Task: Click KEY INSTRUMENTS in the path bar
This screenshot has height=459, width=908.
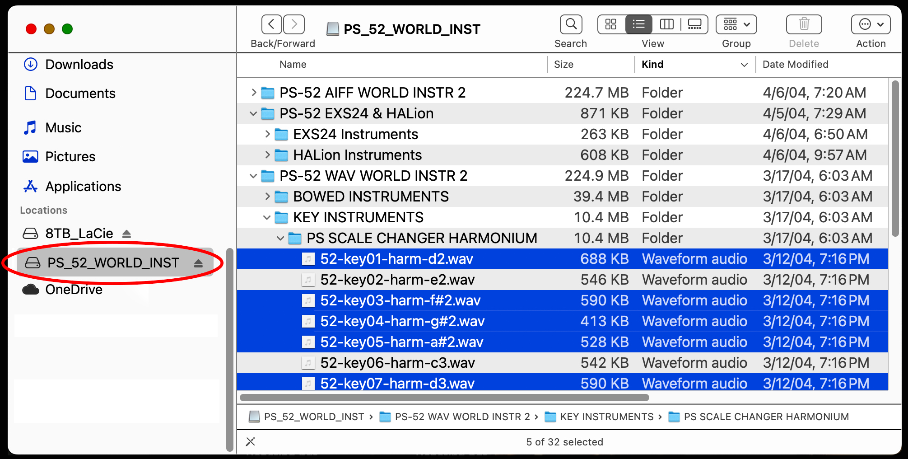Action: [x=599, y=417]
